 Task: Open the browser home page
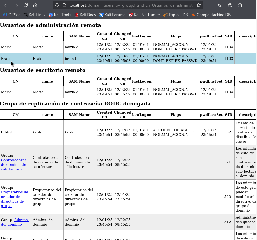click(x=35, y=5)
